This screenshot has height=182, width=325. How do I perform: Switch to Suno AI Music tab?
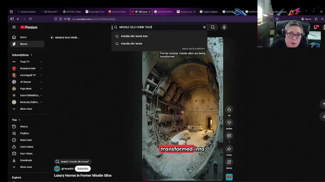tap(117, 12)
